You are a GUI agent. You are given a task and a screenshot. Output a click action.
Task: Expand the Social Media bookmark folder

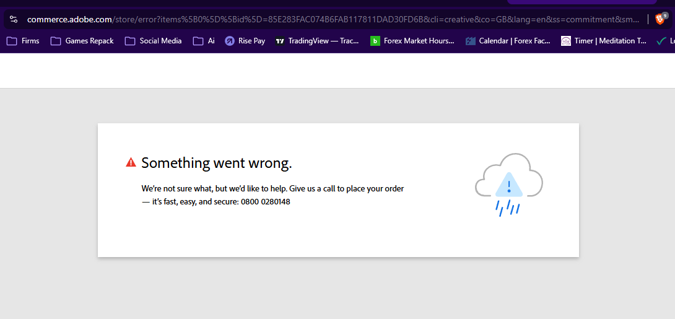154,41
